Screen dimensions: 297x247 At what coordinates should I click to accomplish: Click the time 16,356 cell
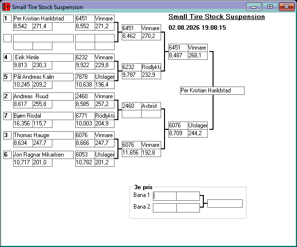click(x=23, y=123)
